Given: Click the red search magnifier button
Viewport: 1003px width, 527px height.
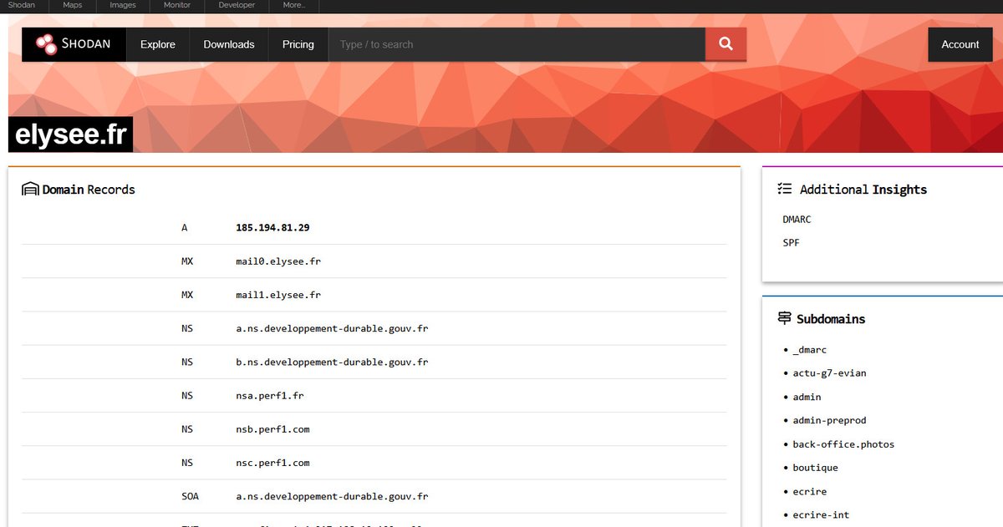Looking at the screenshot, I should coord(726,44).
